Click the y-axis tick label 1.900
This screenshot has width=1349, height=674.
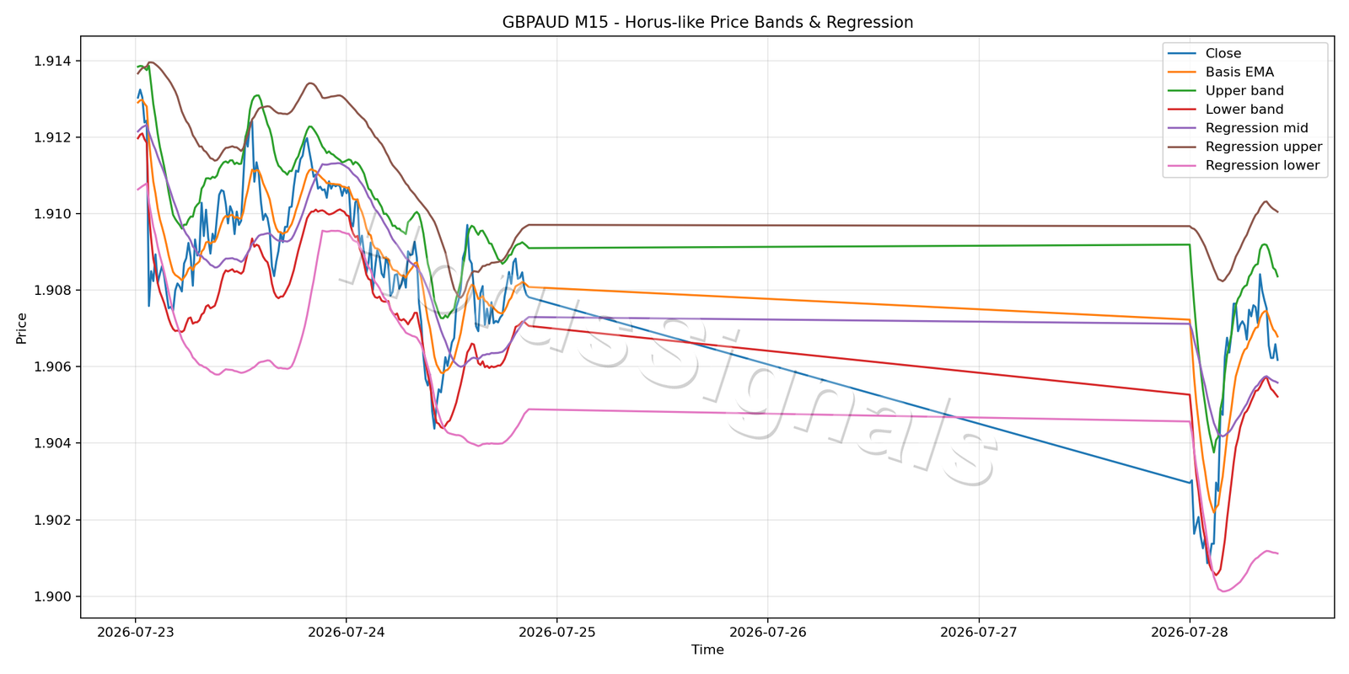(52, 596)
